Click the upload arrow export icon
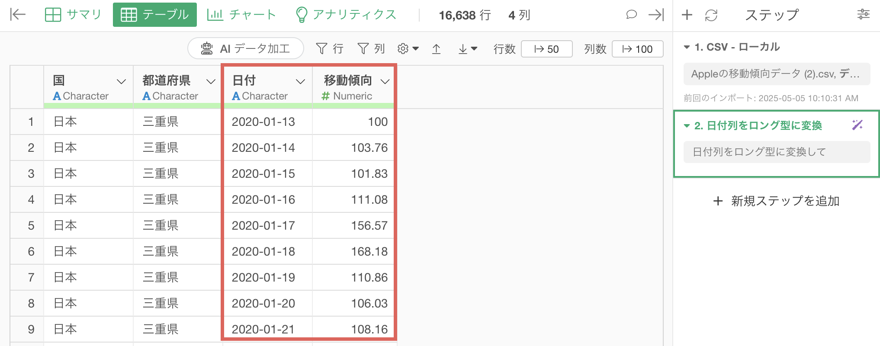This screenshot has height=346, width=880. tap(437, 49)
